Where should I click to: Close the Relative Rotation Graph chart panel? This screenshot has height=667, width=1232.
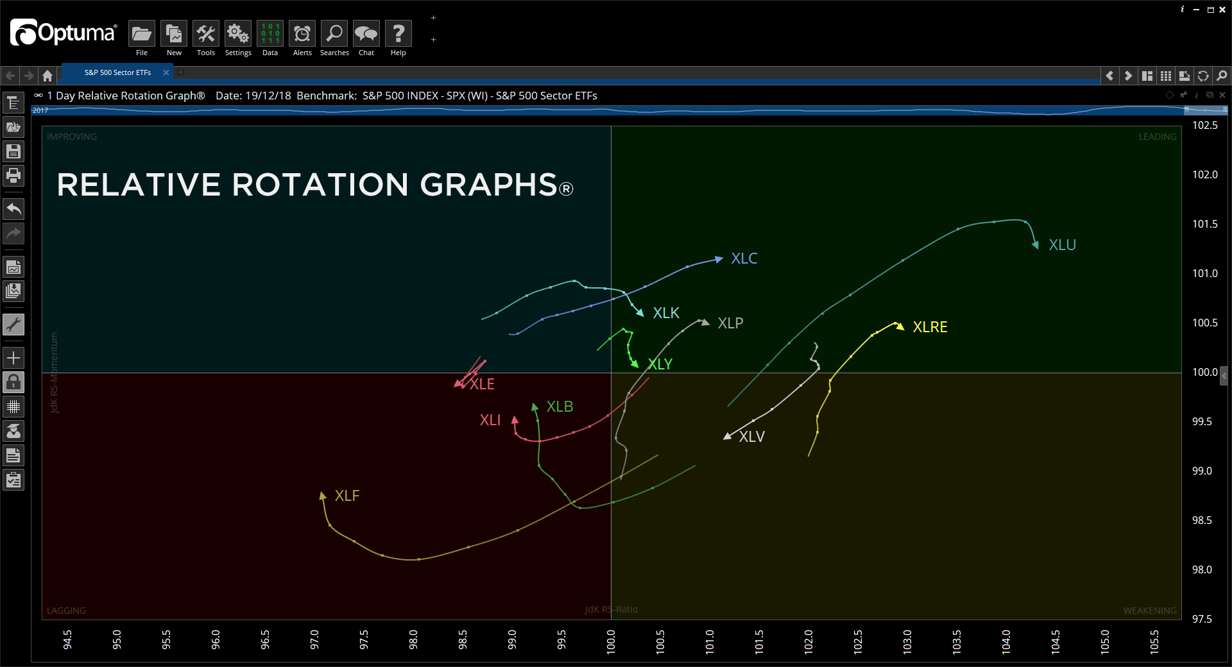[x=1222, y=95]
